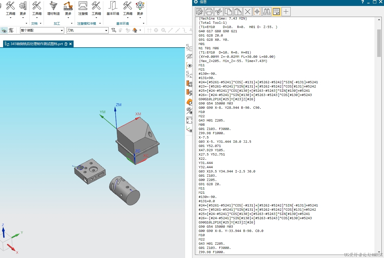This screenshot has height=258, width=384.
Task: Click the plus icon in the Information toolbar
Action: (286, 12)
